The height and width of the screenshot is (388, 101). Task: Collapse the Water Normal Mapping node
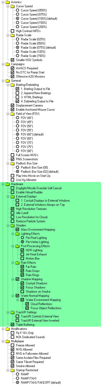(x=13, y=296)
